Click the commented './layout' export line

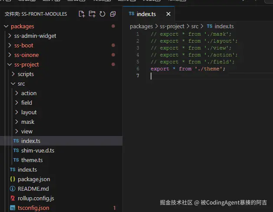[194, 41]
